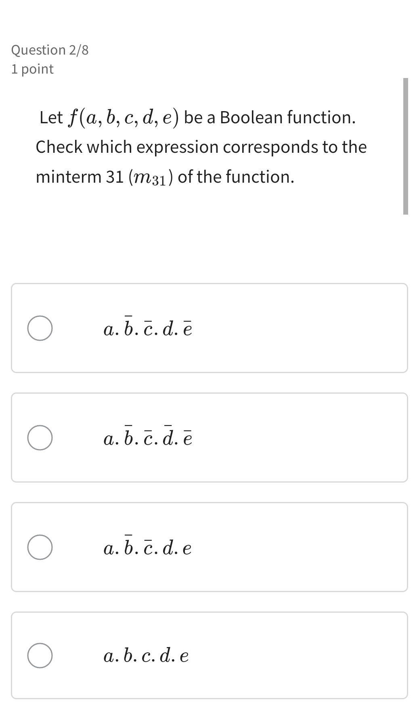This screenshot has width=417, height=717.
Task: Click the answer showing all uncomplemented variables
Action: tap(147, 656)
